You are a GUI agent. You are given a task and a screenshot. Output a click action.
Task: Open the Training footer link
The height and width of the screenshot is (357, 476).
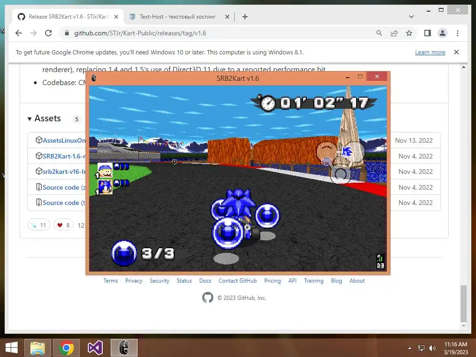coord(314,281)
